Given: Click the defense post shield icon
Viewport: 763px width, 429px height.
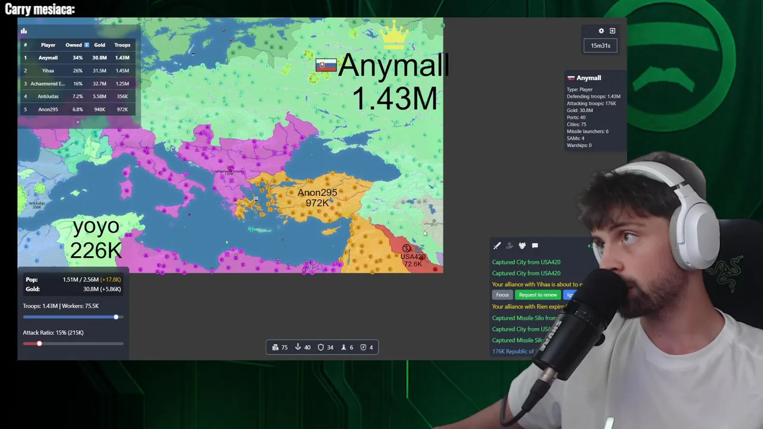Looking at the screenshot, I should (321, 347).
